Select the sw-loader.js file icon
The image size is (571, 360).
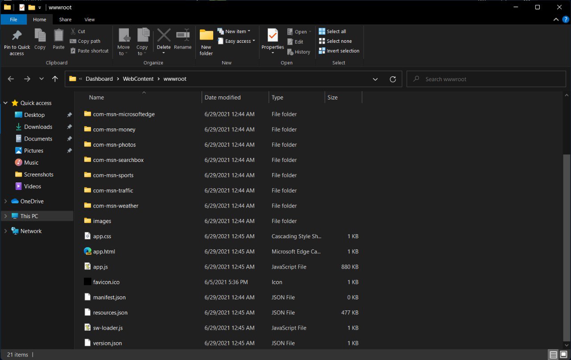coord(87,327)
